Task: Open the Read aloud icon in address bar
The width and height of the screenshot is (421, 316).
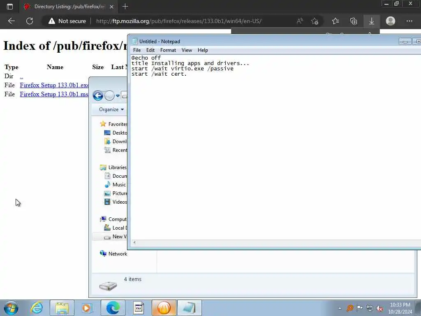Action: point(300,21)
